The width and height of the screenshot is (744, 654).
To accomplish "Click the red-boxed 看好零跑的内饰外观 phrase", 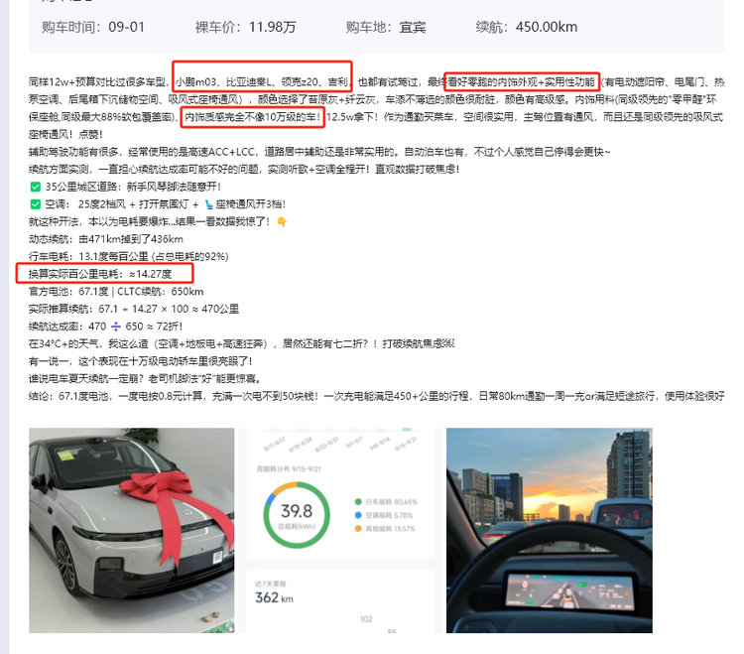I will pos(522,81).
